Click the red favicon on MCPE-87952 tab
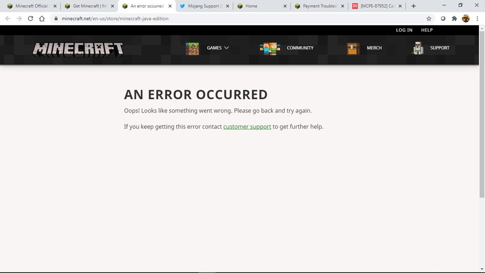This screenshot has height=273, width=485. (x=355, y=6)
